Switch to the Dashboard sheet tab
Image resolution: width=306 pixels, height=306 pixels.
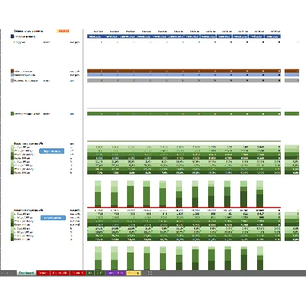click(x=27, y=273)
